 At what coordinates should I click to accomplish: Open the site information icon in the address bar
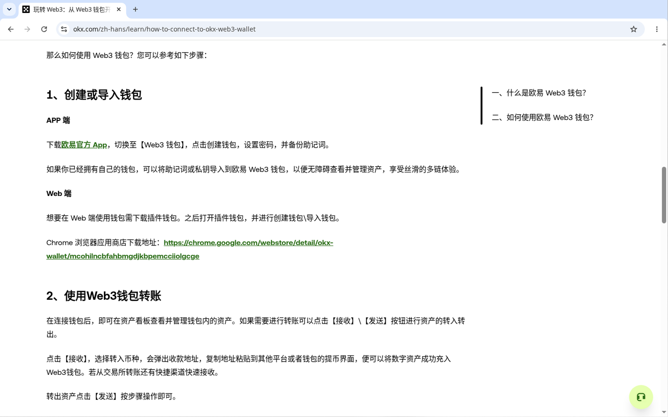pyautogui.click(x=64, y=29)
